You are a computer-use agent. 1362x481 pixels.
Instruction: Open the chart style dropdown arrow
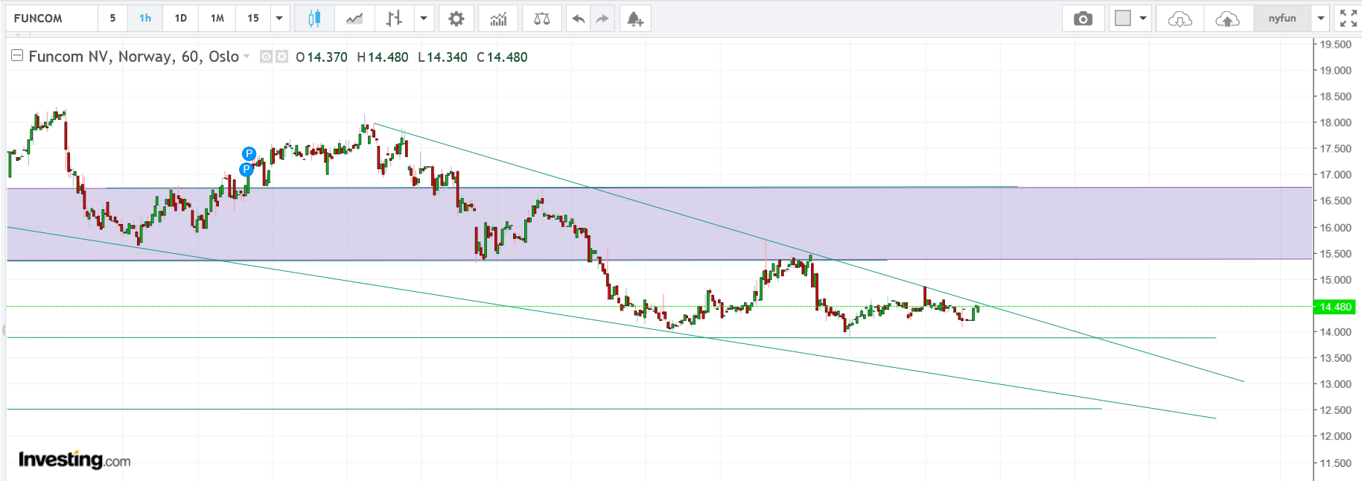click(424, 19)
